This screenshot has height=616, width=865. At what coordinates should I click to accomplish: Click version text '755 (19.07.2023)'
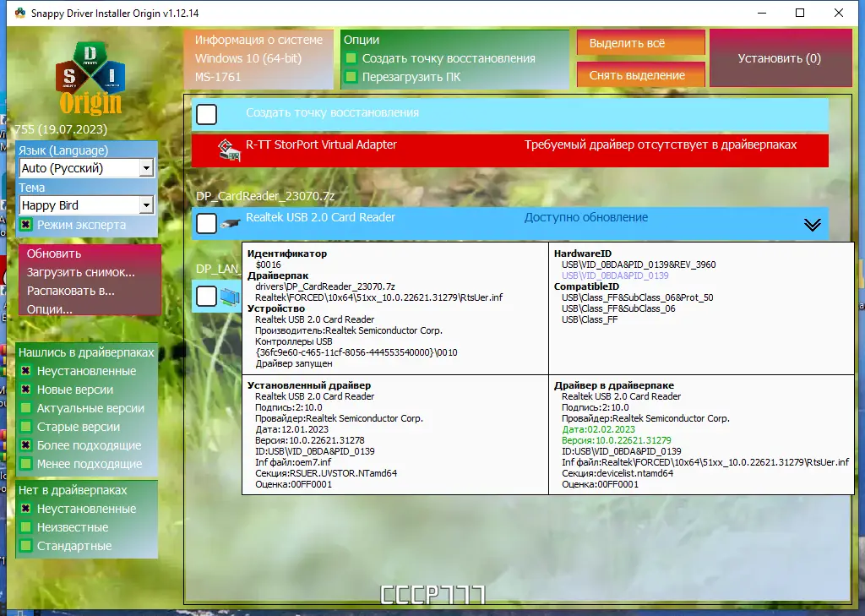[61, 129]
